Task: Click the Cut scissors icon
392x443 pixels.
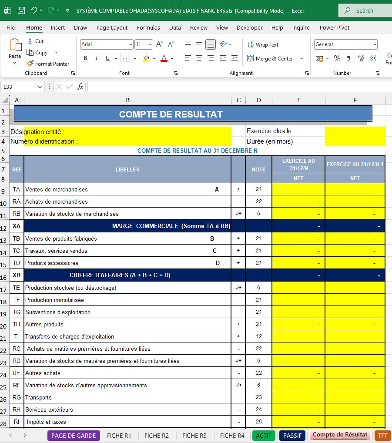Action: 30,41
